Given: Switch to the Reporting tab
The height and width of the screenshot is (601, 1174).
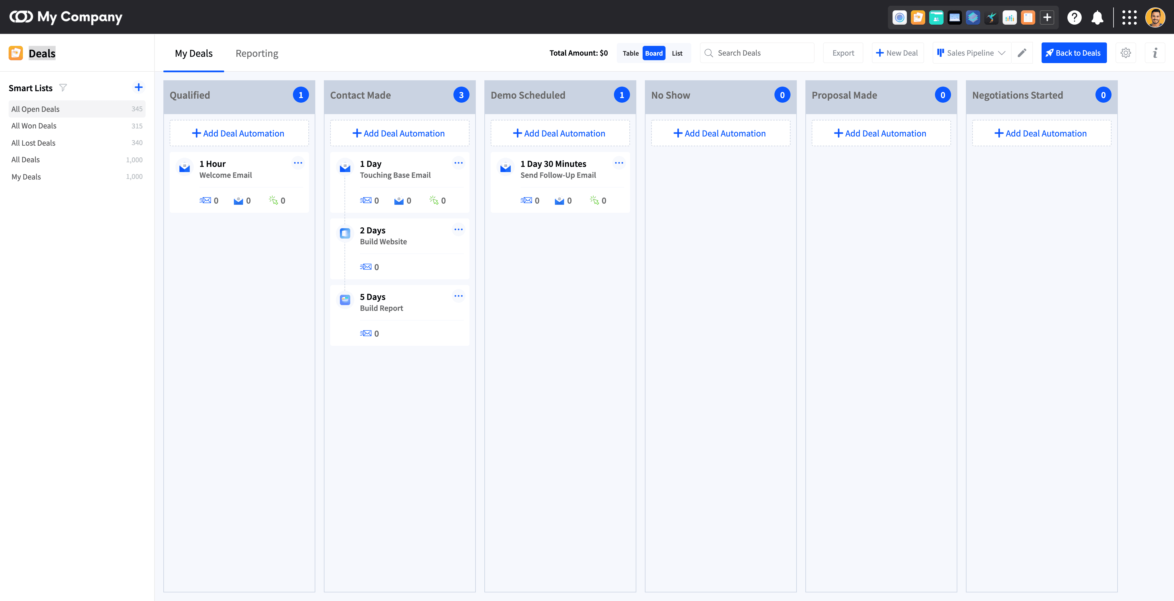Looking at the screenshot, I should click(x=257, y=53).
